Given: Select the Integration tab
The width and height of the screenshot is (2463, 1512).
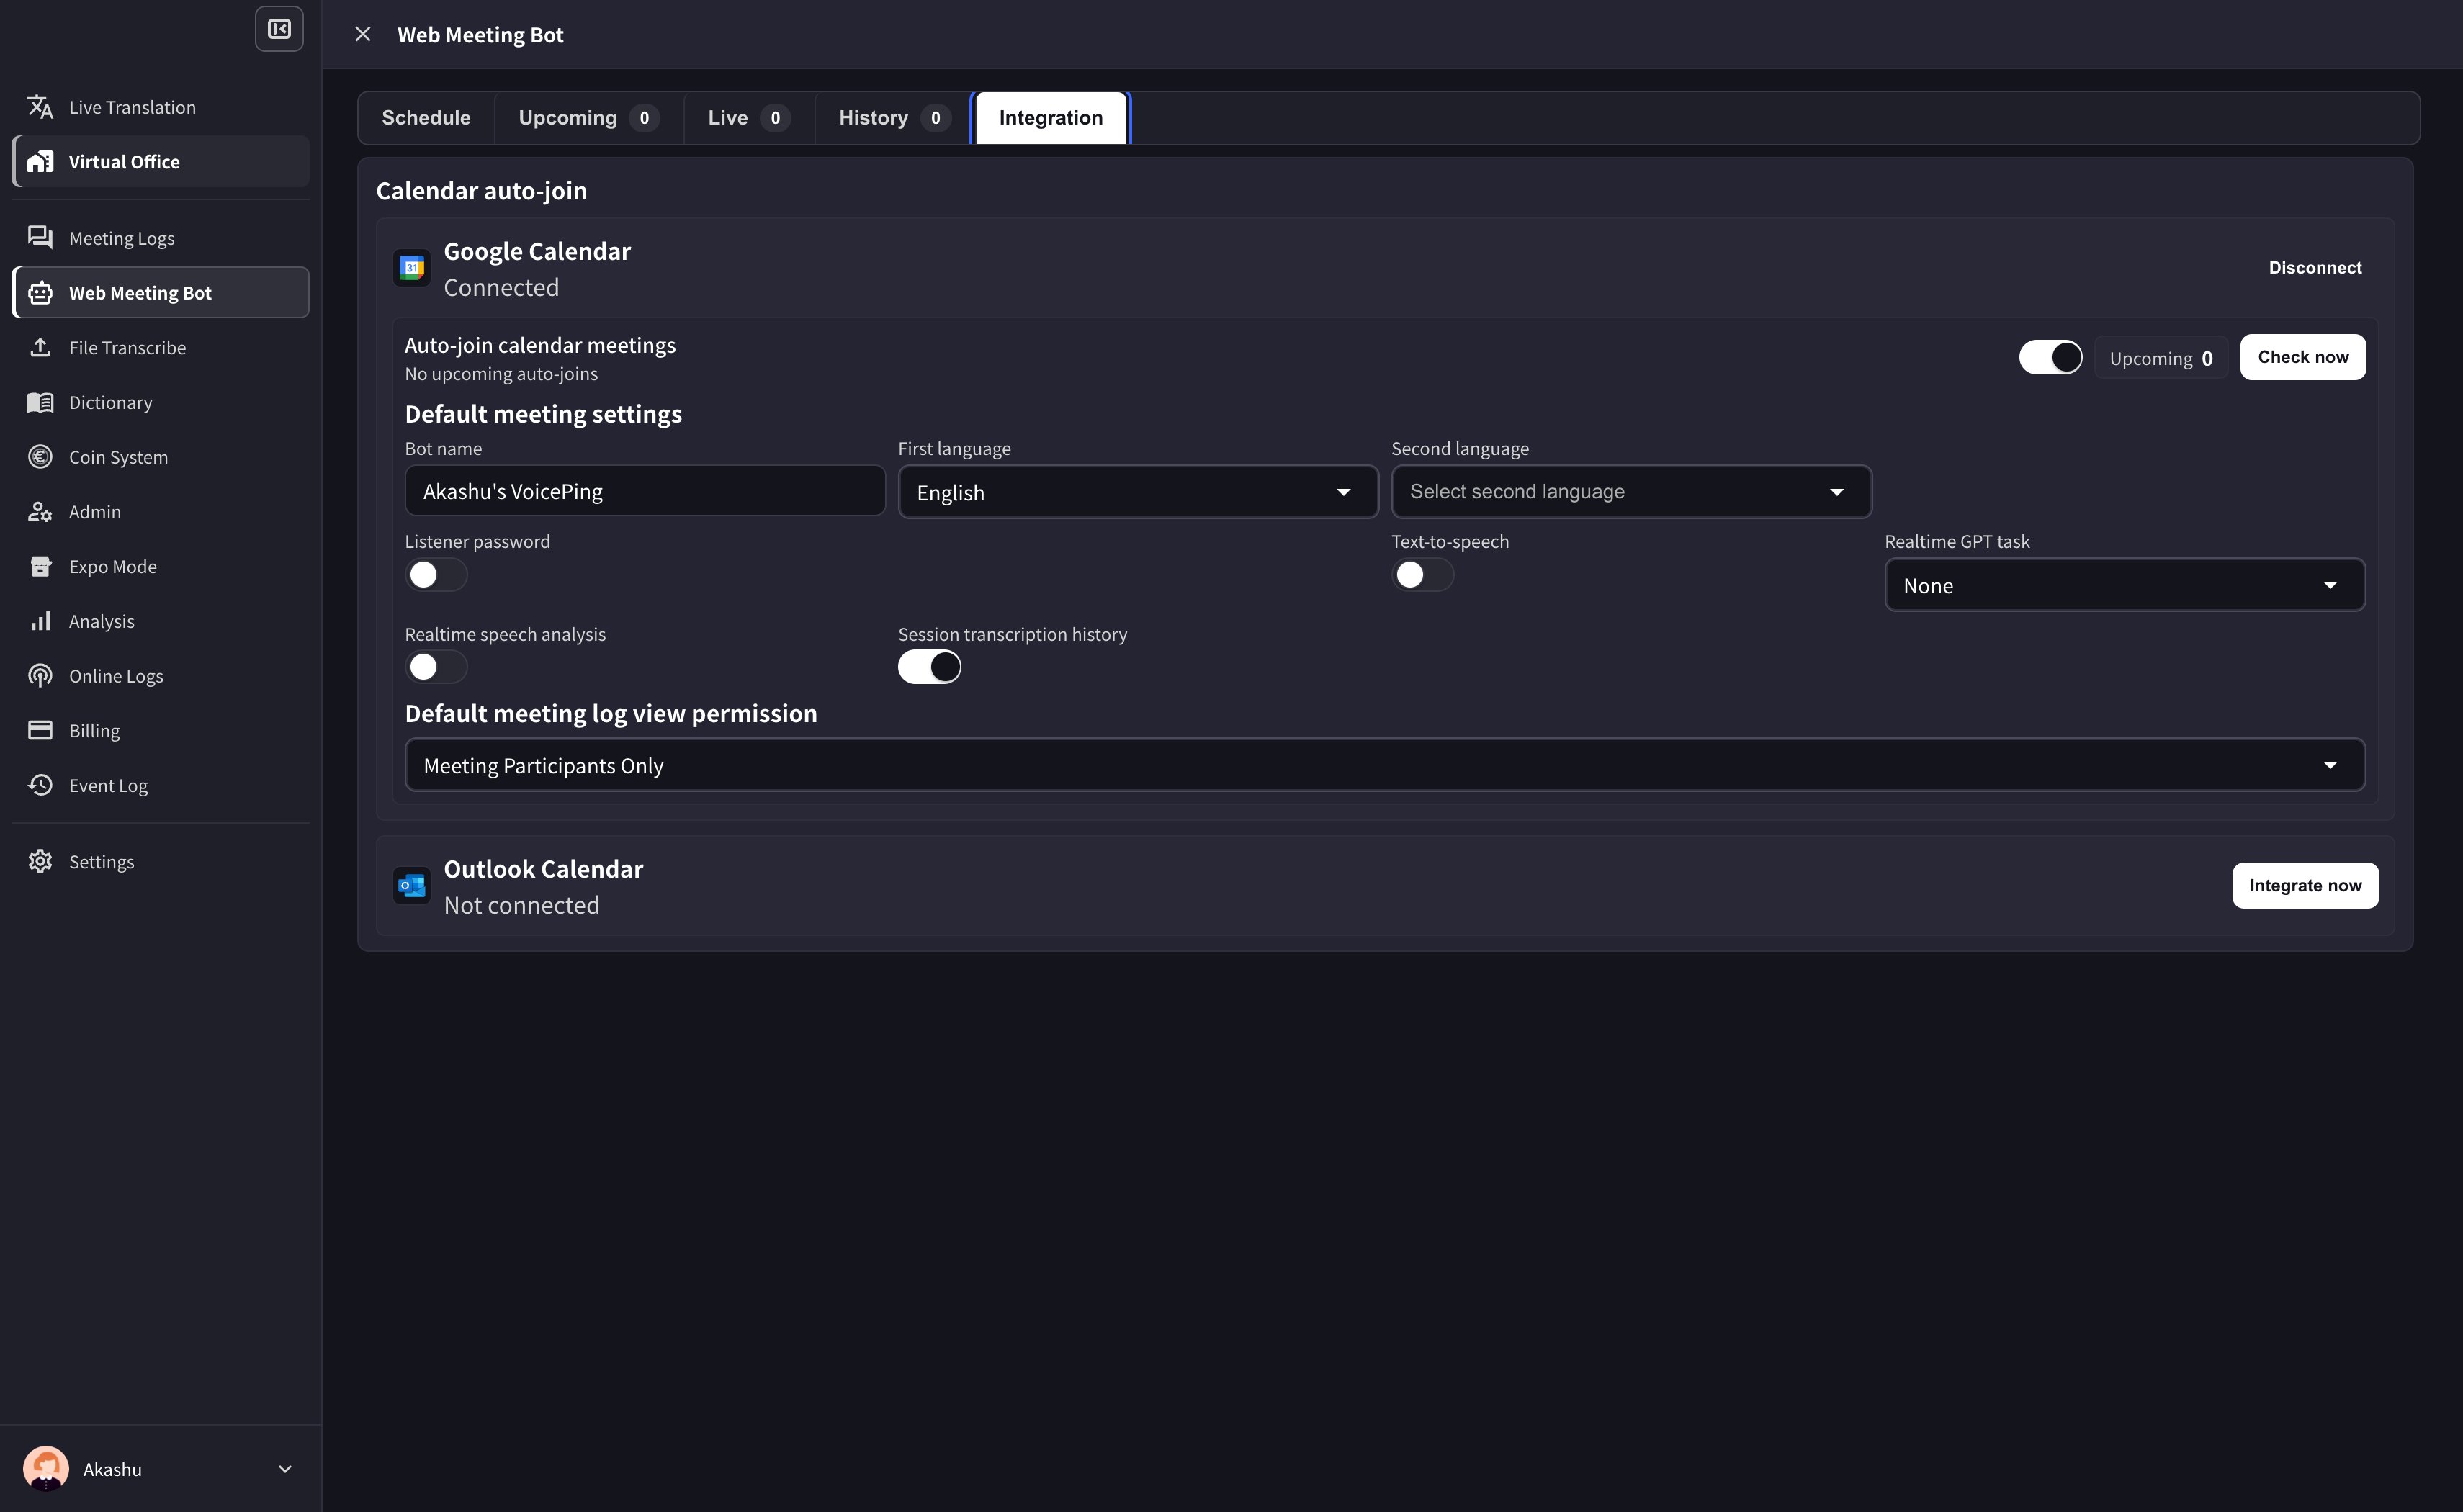Looking at the screenshot, I should pyautogui.click(x=1050, y=118).
